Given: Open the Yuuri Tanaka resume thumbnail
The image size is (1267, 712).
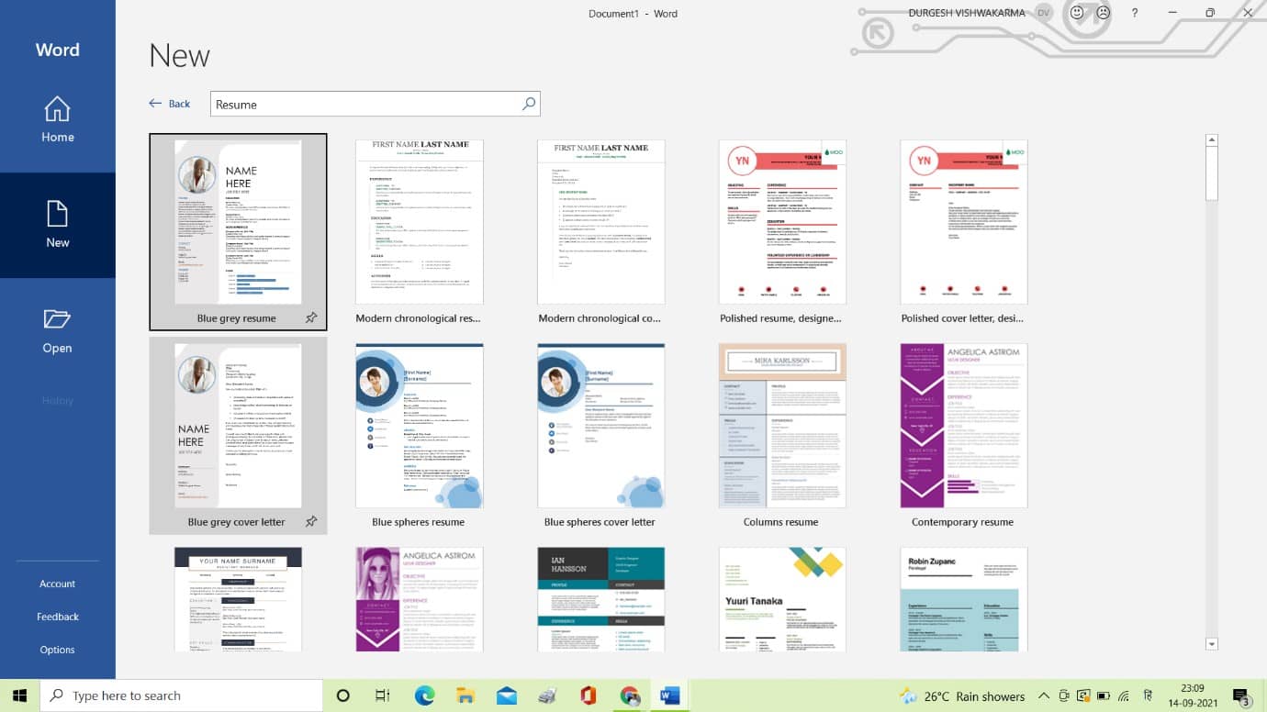Looking at the screenshot, I should pos(782,599).
